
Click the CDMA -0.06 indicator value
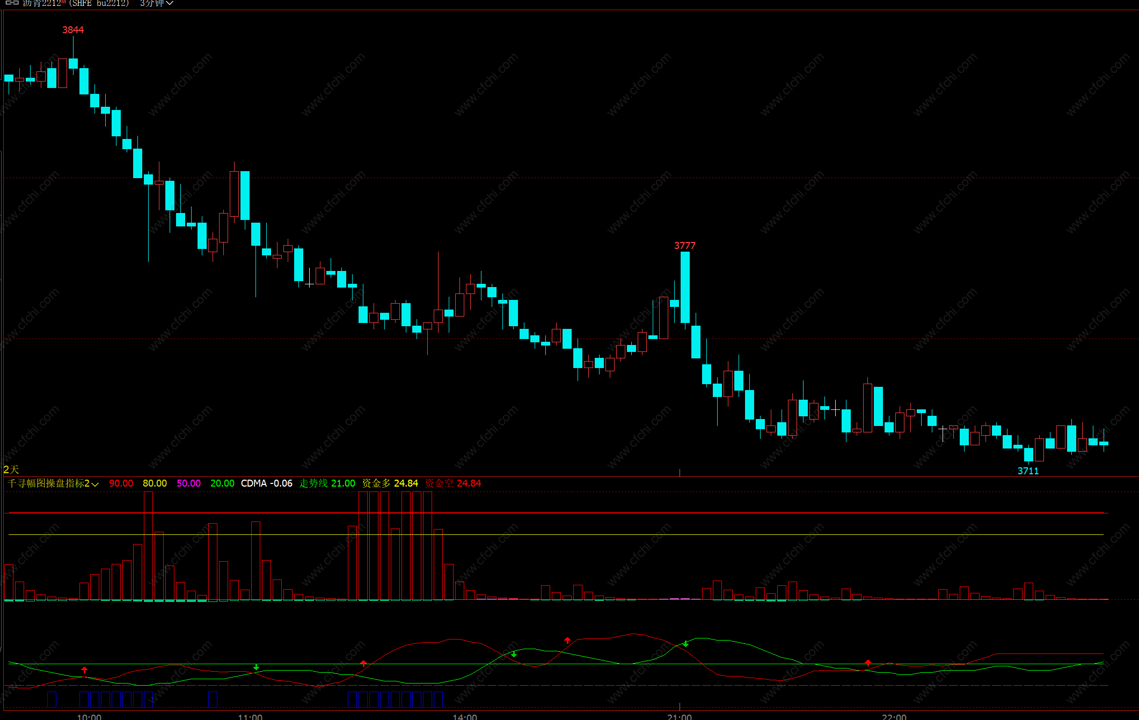coord(266,483)
